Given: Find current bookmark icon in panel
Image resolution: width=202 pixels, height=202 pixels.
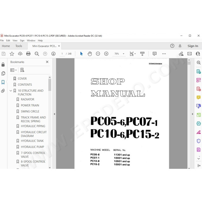Looking at the screenshot, I should 22,70.
